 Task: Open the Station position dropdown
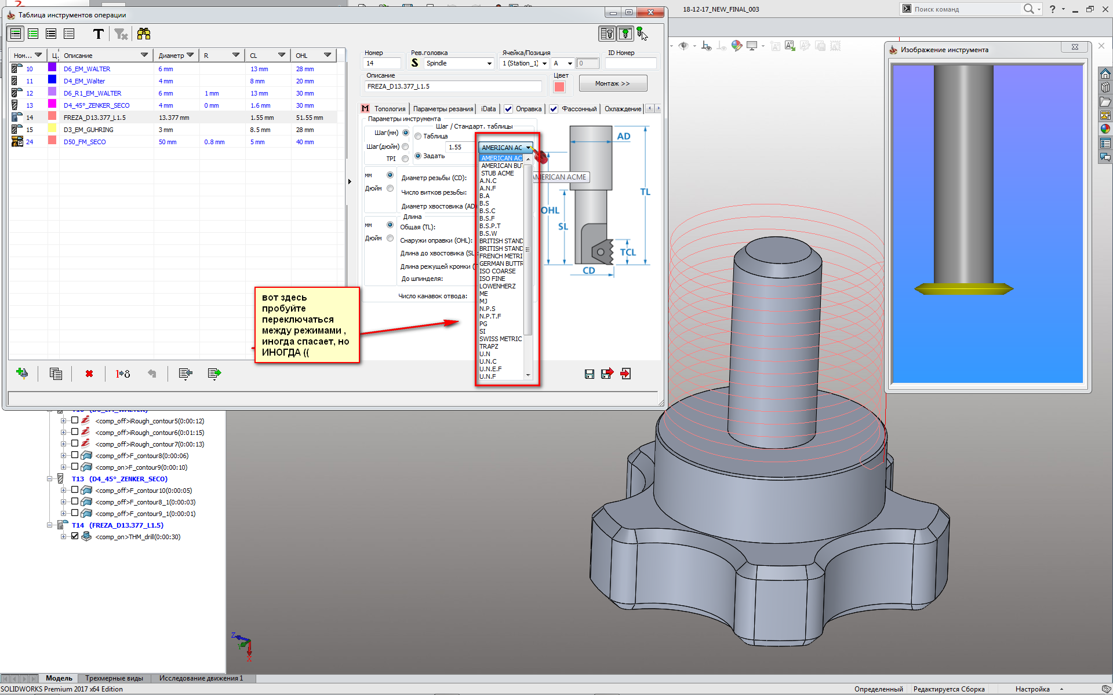click(x=544, y=63)
